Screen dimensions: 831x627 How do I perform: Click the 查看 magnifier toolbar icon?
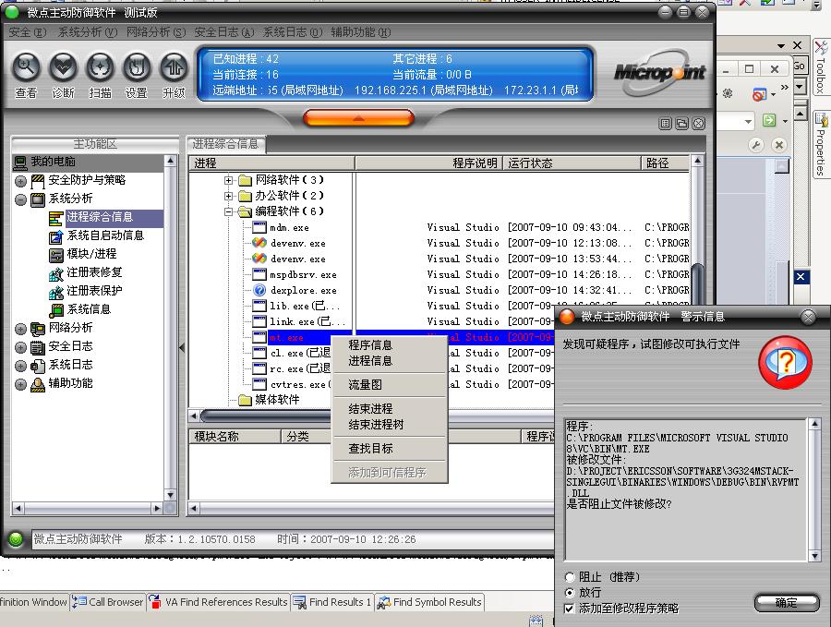click(26, 67)
